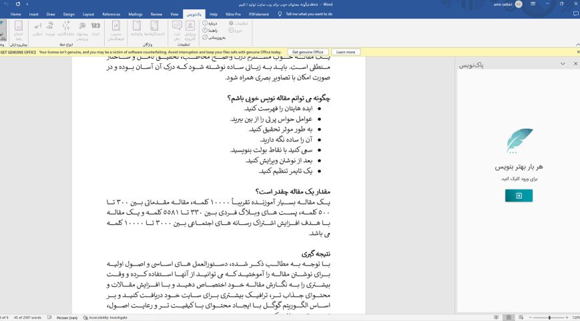The height and width of the screenshot is (321, 580).
Task: Click the zoom out minus button
Action: (530, 318)
